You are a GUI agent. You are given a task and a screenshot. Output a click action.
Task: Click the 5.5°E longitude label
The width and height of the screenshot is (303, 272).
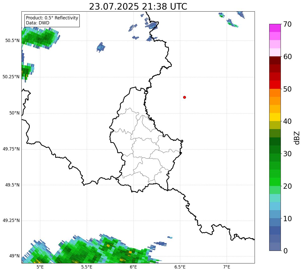(x=87, y=267)
